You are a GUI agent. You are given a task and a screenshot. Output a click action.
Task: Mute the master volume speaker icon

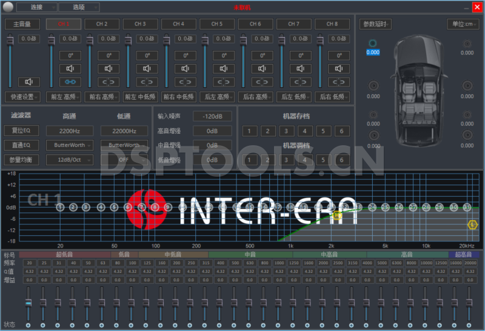tap(29, 82)
